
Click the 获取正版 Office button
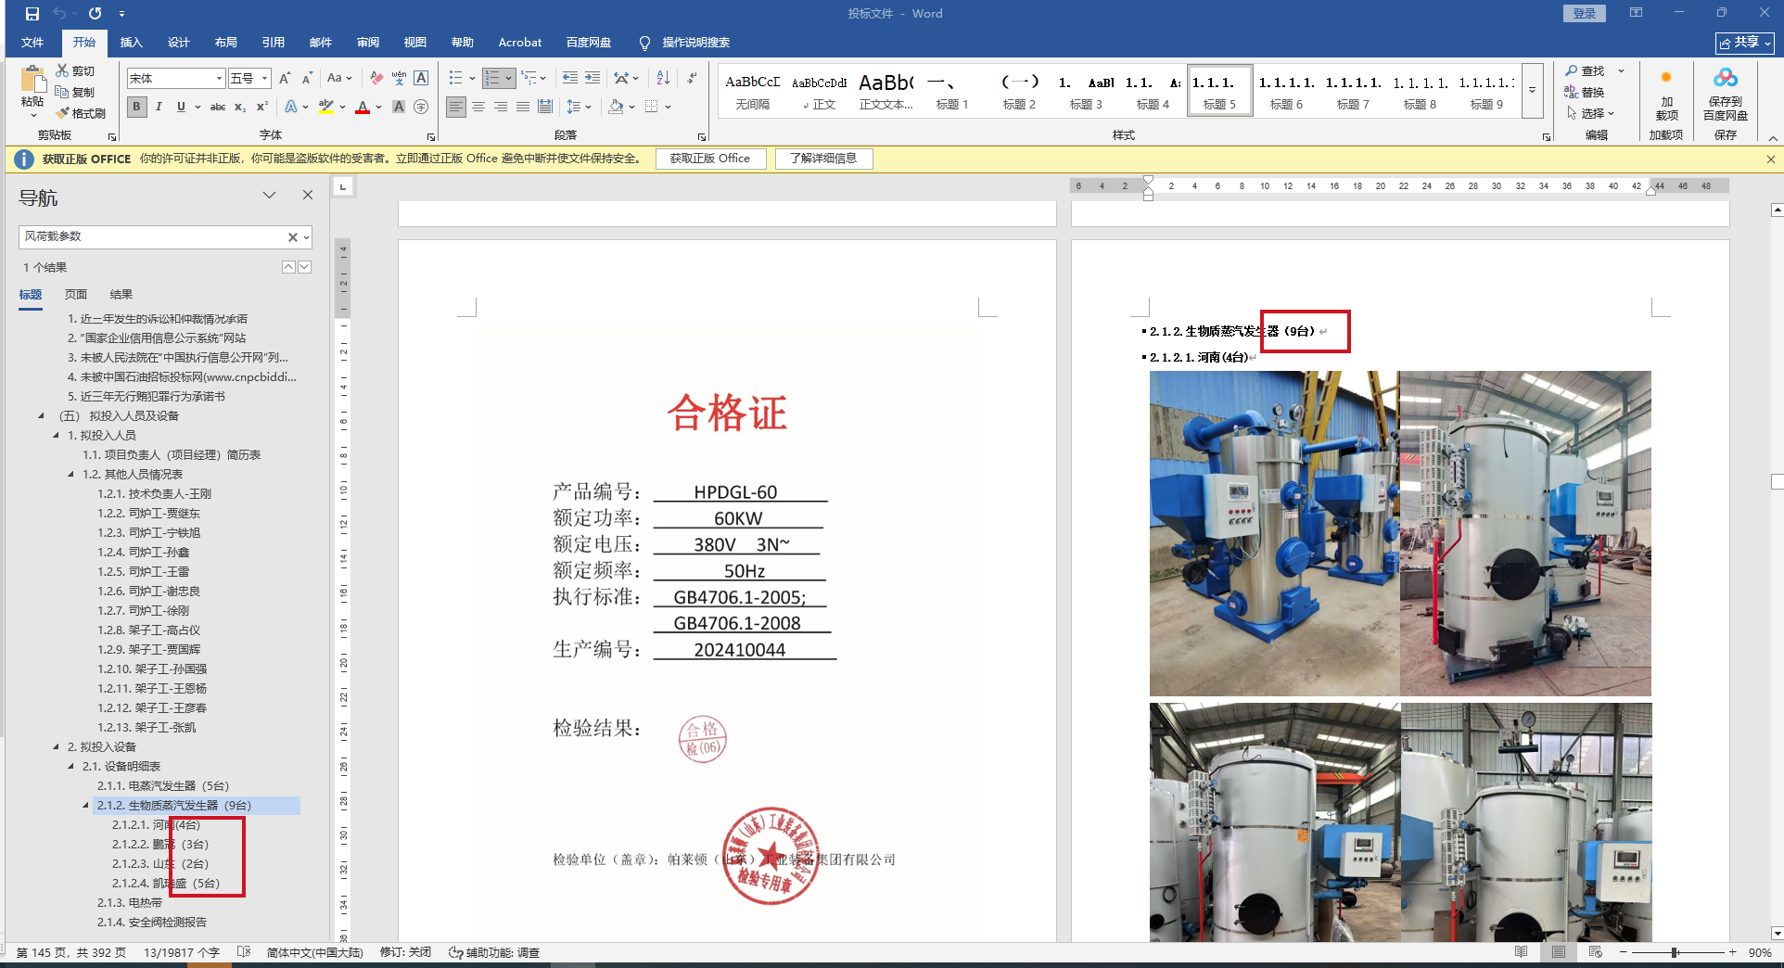coord(710,159)
